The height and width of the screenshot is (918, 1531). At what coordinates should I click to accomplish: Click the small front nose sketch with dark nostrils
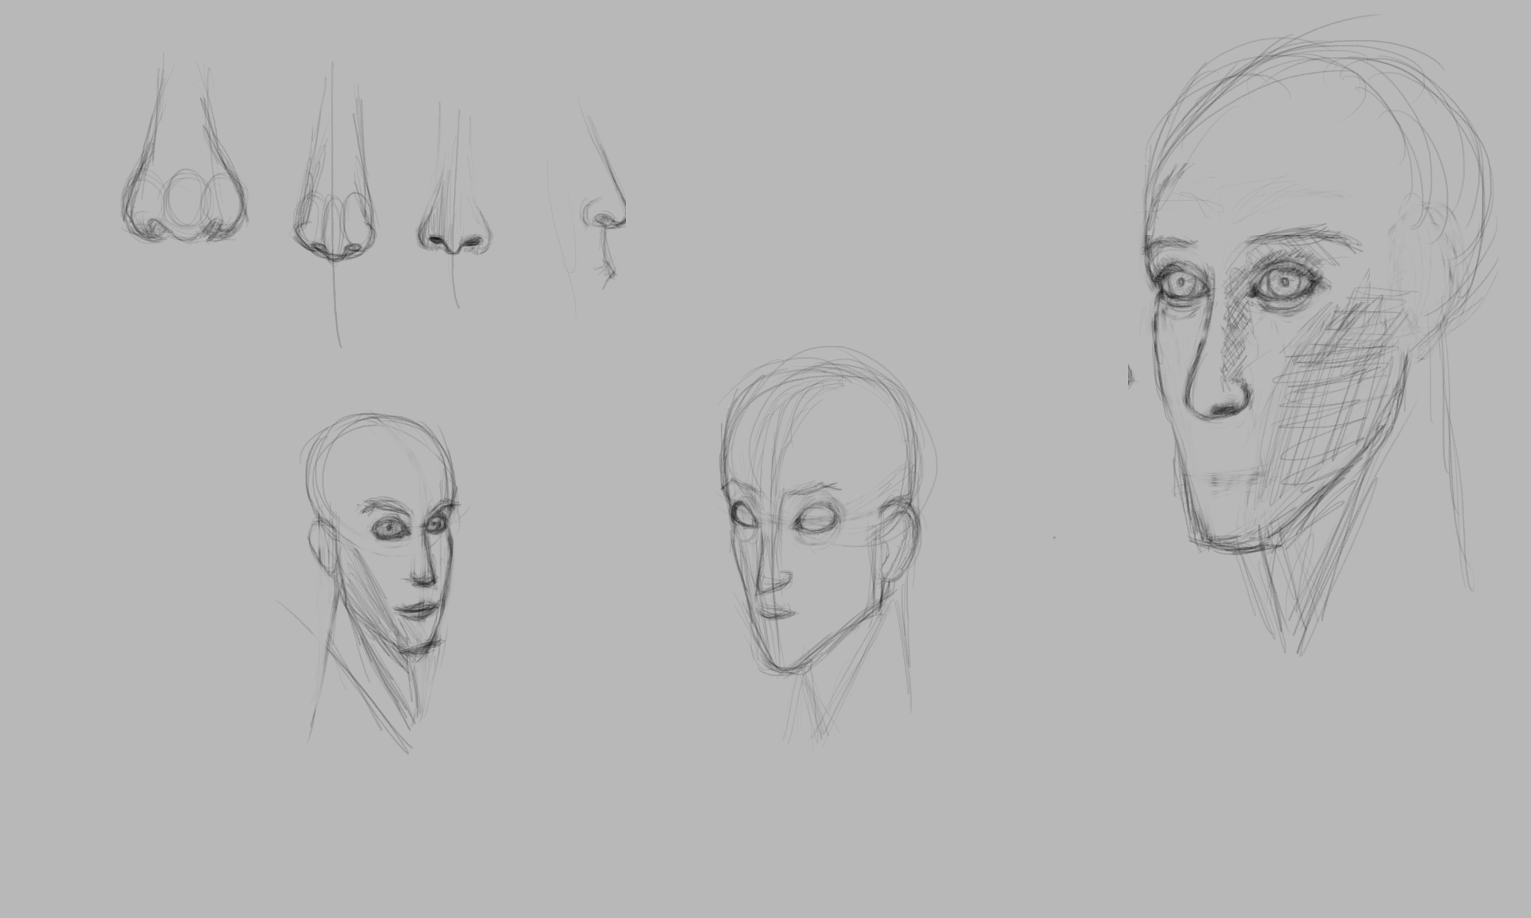click(454, 206)
